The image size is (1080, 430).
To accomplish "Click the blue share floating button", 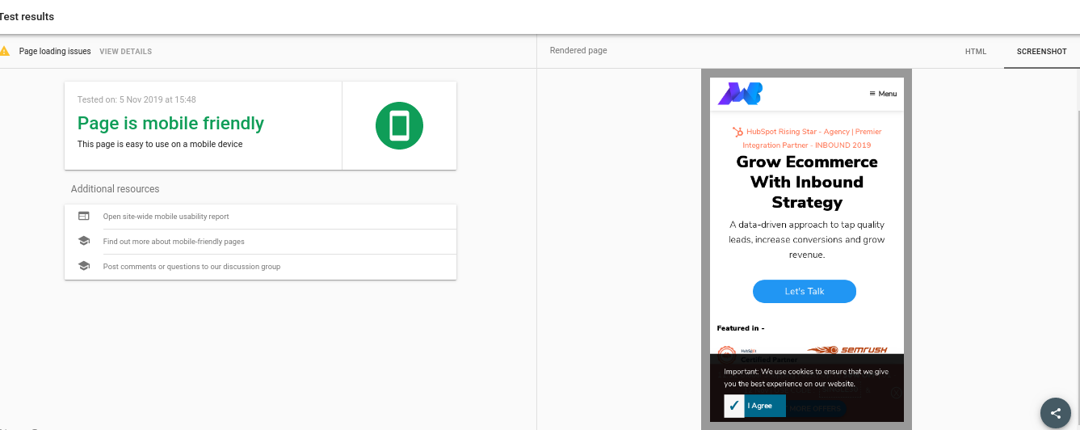I will (1055, 413).
